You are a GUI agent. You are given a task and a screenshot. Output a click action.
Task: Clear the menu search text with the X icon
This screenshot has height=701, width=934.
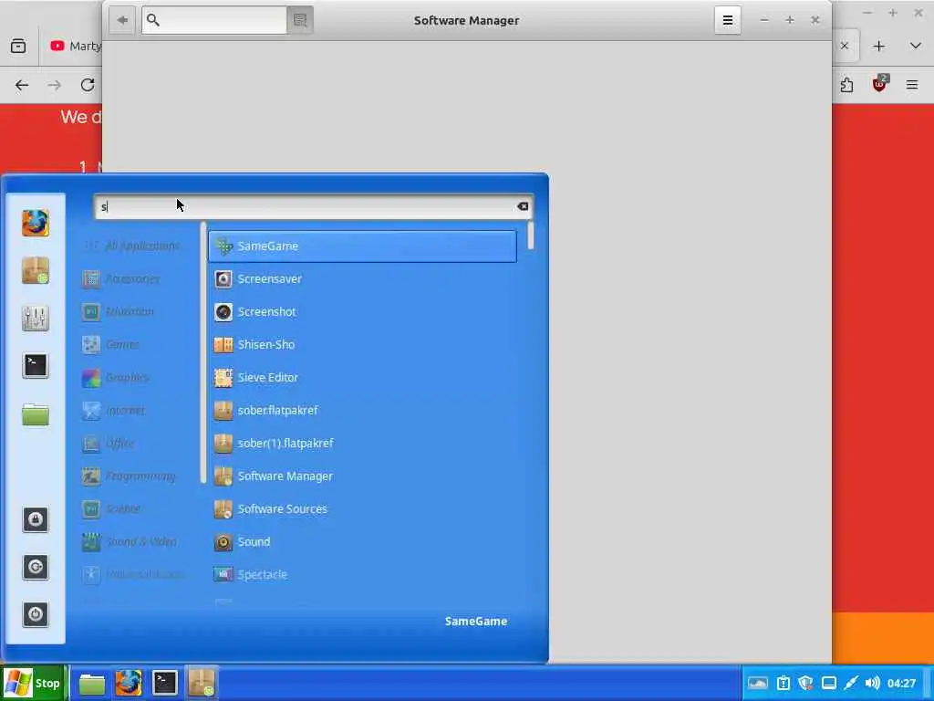pyautogui.click(x=523, y=206)
